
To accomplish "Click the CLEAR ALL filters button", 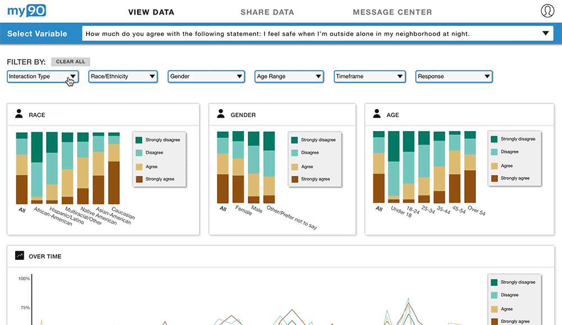I will (71, 62).
